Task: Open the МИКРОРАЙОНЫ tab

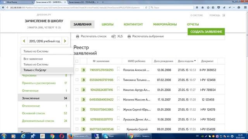Action: coord(165,24)
